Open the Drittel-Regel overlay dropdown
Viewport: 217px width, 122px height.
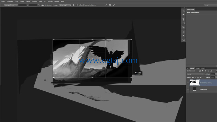click(65, 5)
